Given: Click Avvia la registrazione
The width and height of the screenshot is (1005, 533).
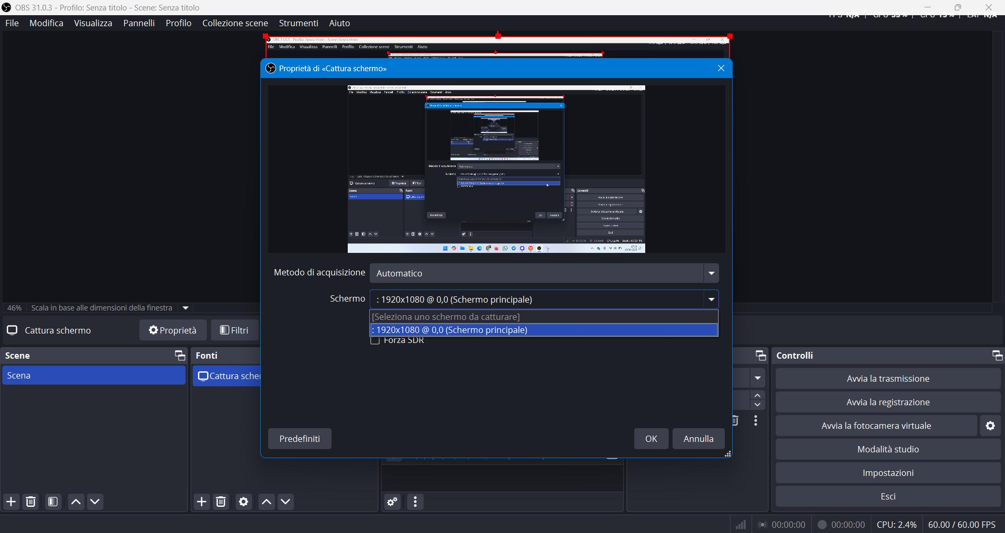Looking at the screenshot, I should click(x=888, y=402).
